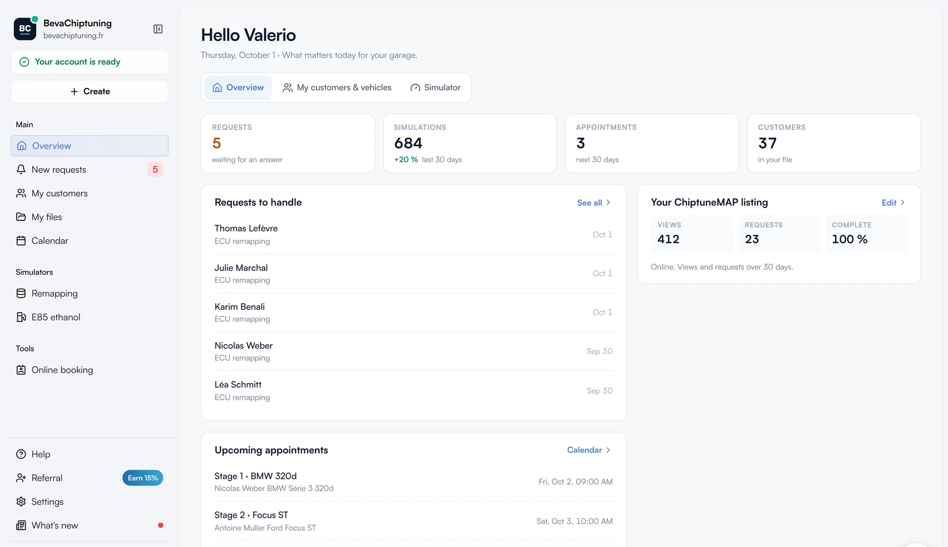Open Thomas Lefèvre request row
This screenshot has width=948, height=547.
[413, 235]
